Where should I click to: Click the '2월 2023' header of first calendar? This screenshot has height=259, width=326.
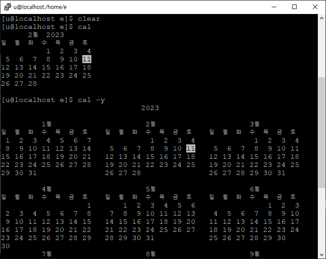click(x=46, y=35)
